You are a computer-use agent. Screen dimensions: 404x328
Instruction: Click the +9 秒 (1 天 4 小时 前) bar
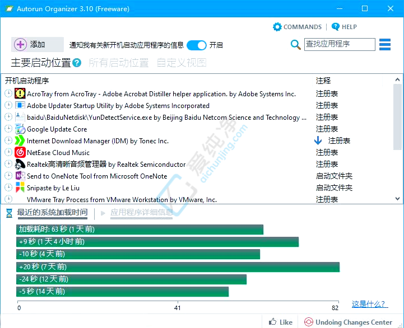[x=157, y=242]
